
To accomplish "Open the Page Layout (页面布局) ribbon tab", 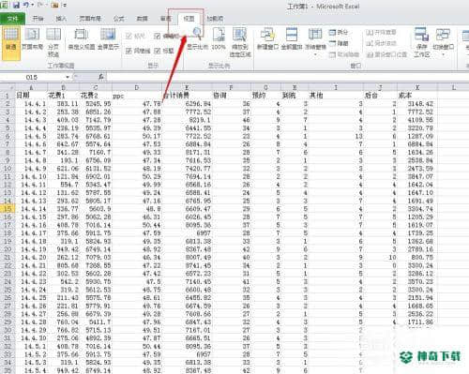I will pos(90,19).
